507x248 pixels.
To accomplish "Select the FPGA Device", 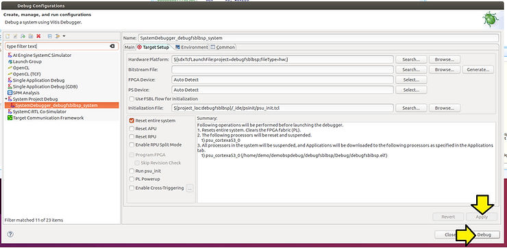I will click(x=411, y=79).
